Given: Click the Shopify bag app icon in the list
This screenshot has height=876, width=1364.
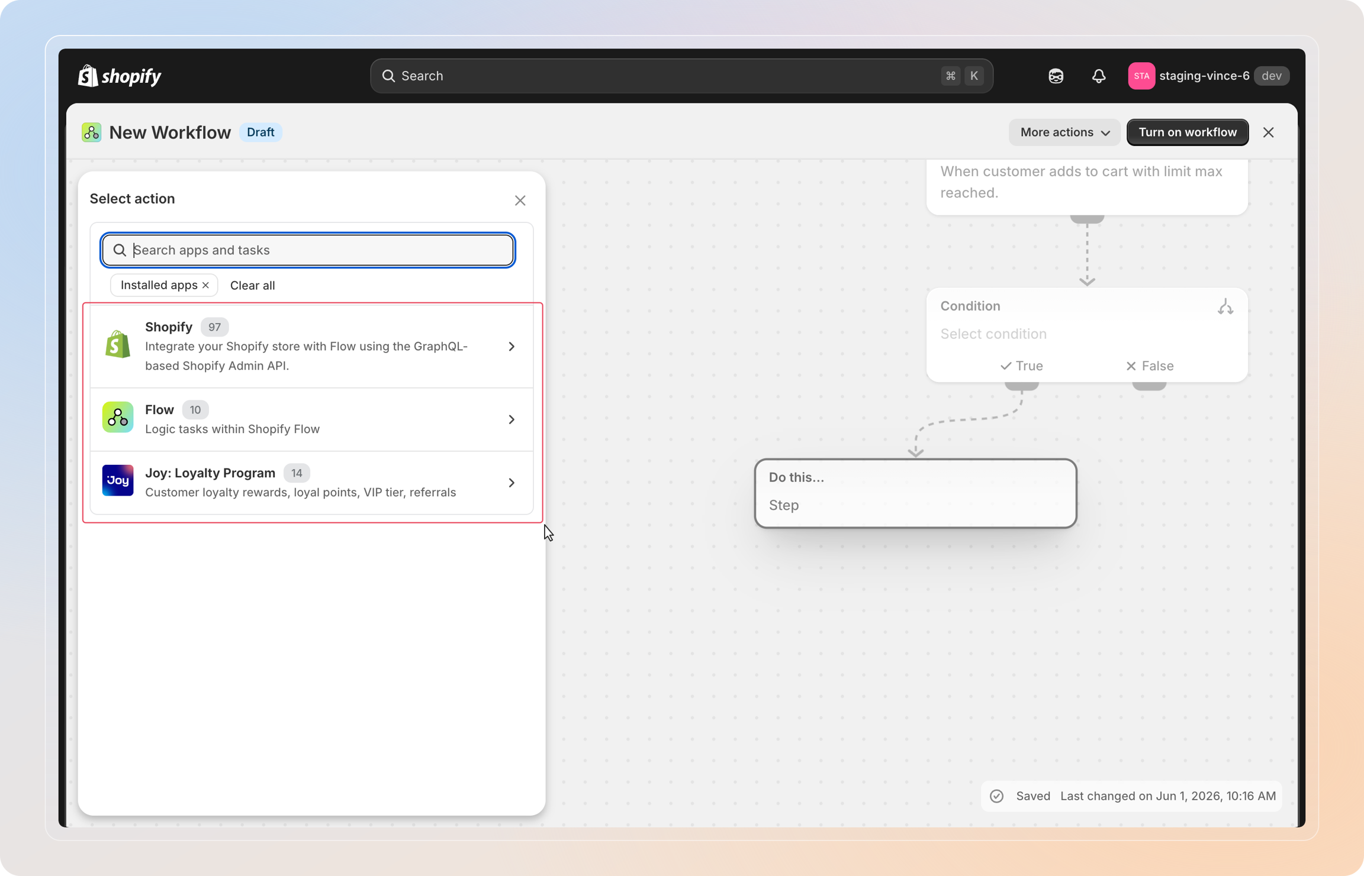Looking at the screenshot, I should coord(117,344).
